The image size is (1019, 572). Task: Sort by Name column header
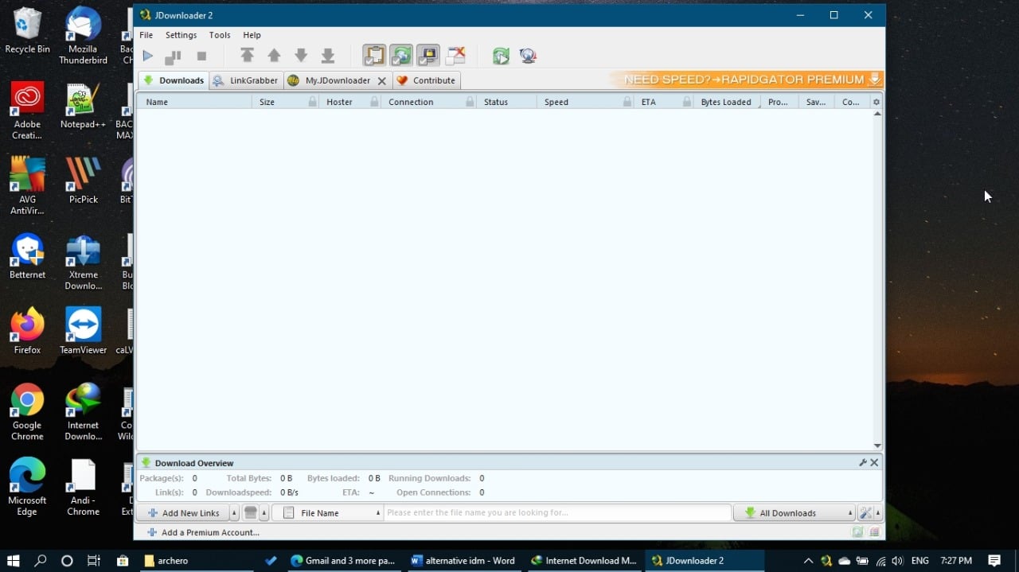pyautogui.click(x=157, y=102)
